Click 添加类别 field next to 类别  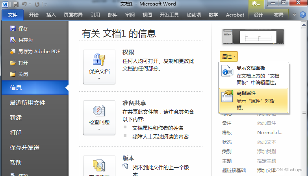click(x=267, y=152)
